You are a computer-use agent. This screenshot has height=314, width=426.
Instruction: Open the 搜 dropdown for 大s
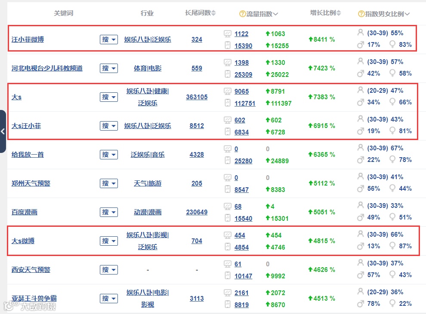[x=109, y=97]
